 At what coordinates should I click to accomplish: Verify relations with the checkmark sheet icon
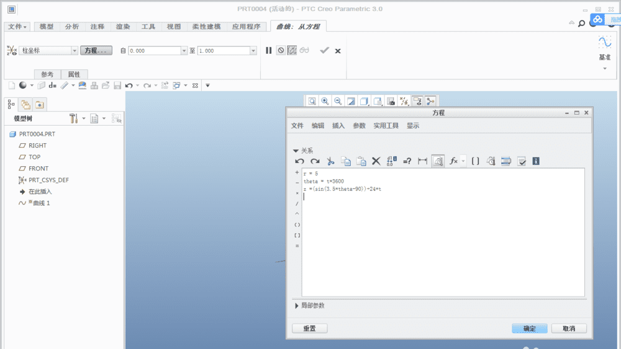coord(522,161)
